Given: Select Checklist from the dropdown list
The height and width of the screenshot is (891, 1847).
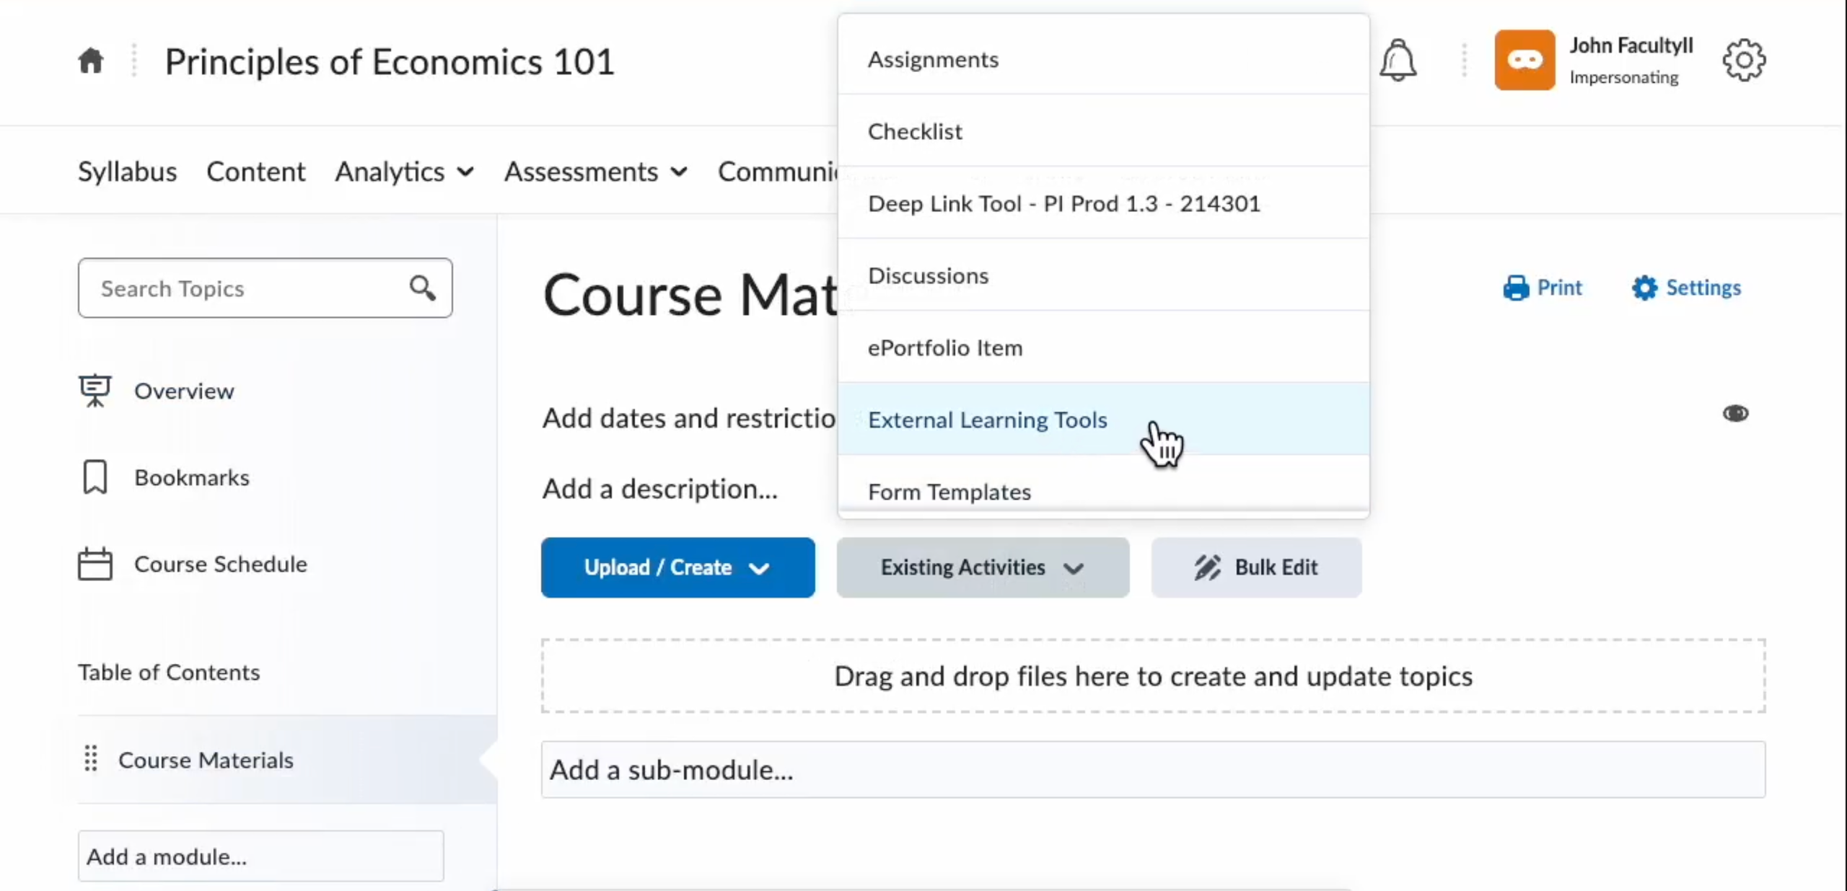Looking at the screenshot, I should [1103, 131].
